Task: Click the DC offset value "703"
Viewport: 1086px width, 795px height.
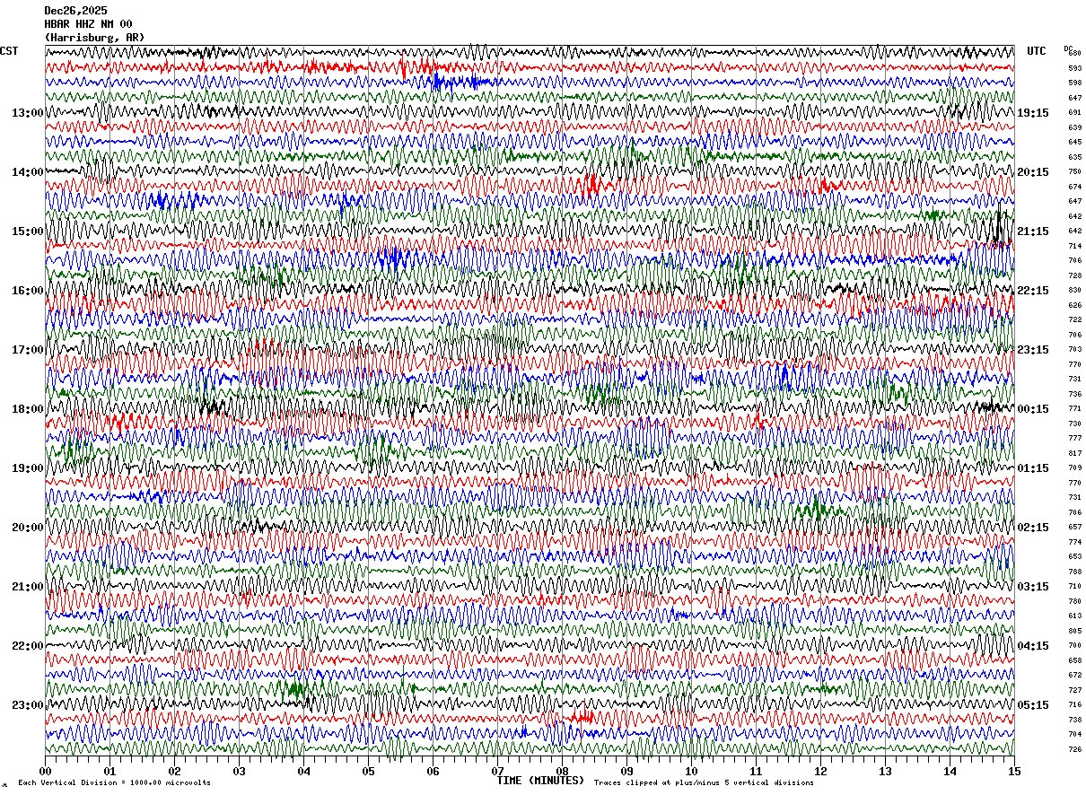Action: point(1074,350)
